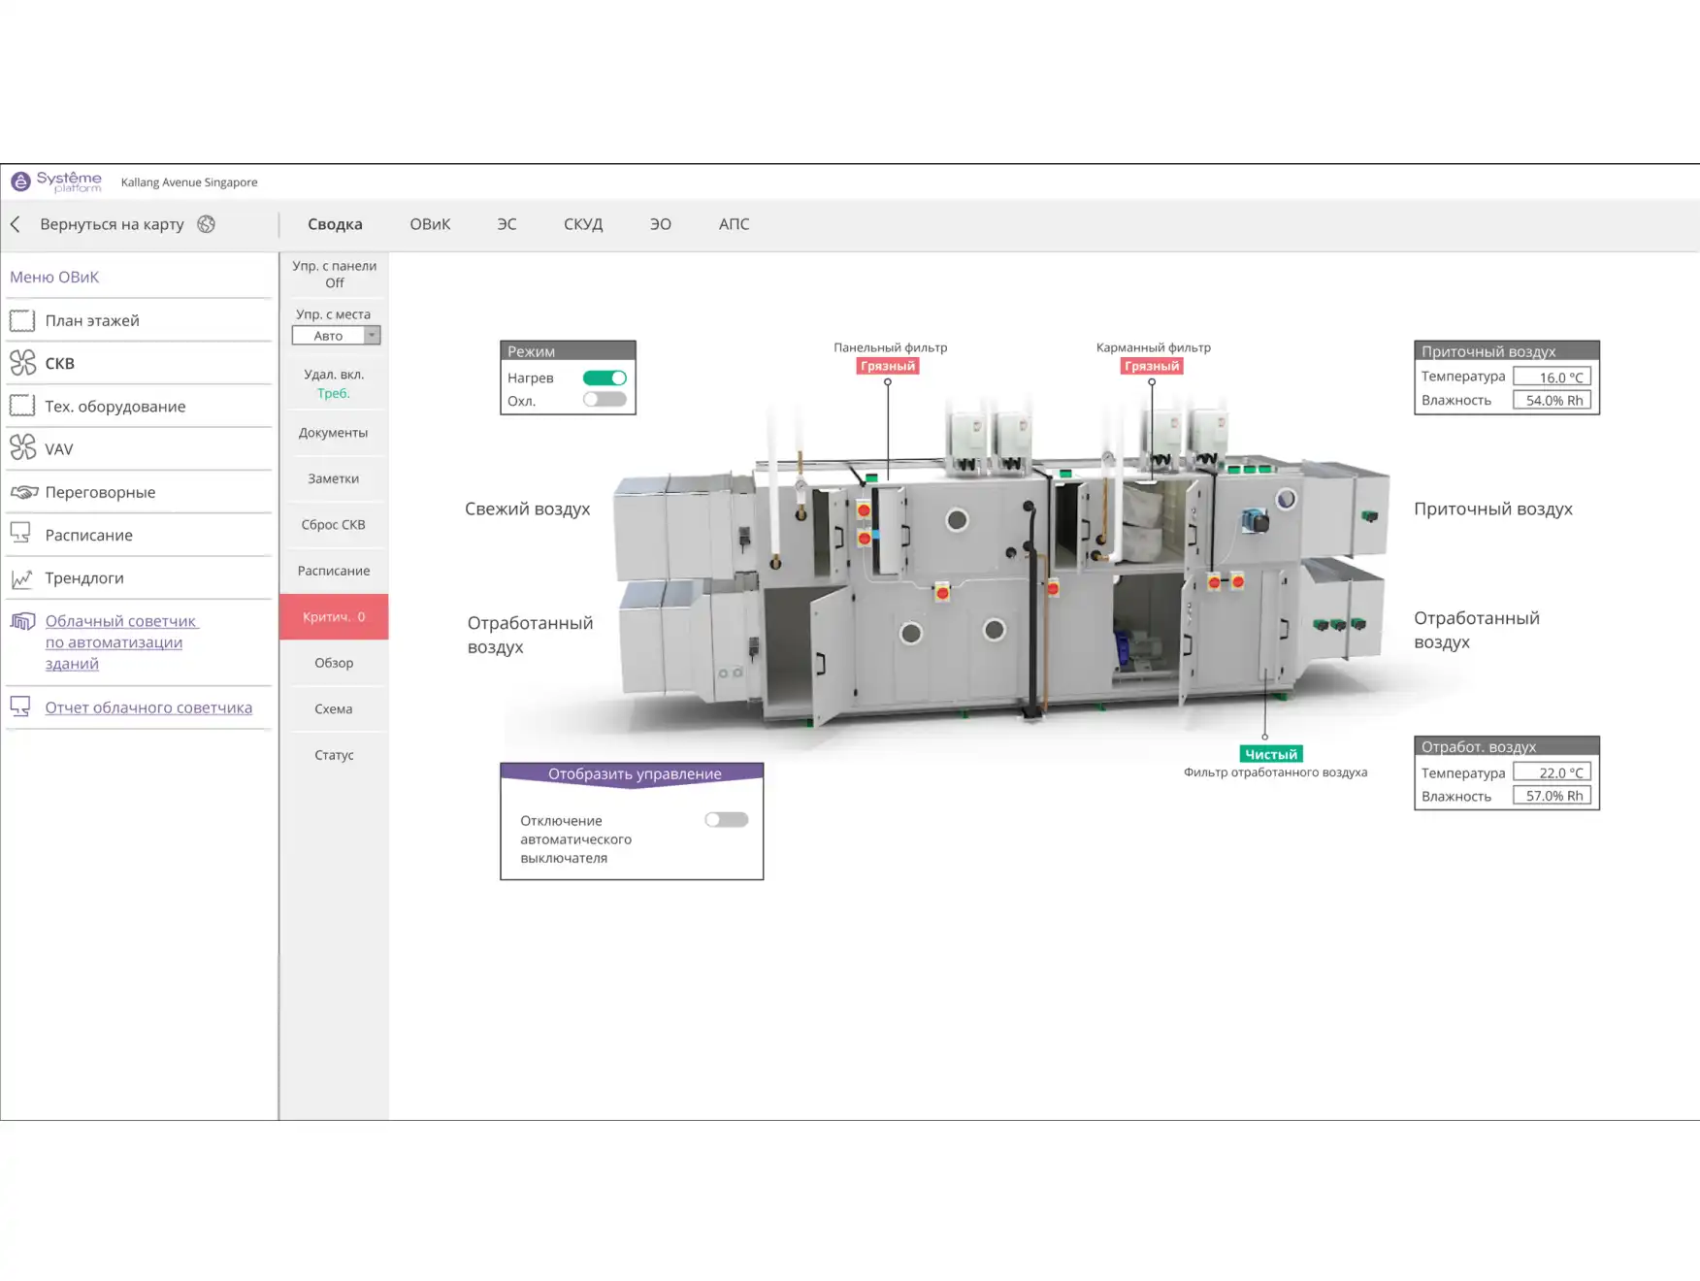Click the building icon for Облачный советчик

point(22,621)
